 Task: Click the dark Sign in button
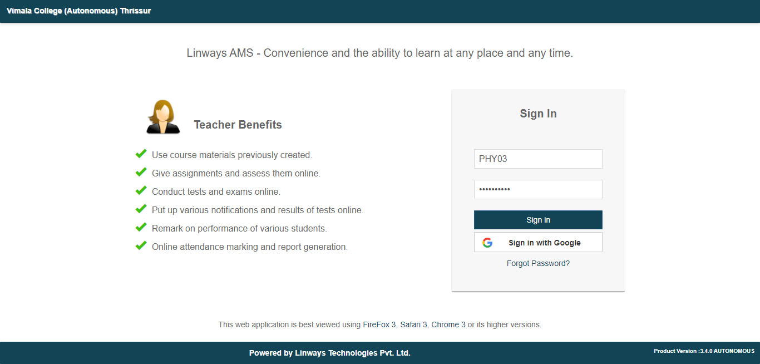click(538, 220)
